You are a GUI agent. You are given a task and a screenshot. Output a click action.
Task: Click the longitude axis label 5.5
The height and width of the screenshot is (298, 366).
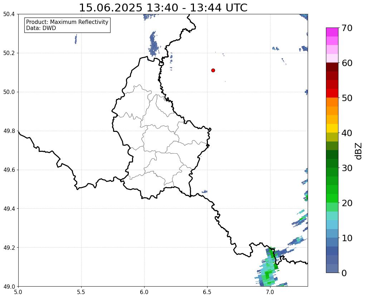click(81, 292)
